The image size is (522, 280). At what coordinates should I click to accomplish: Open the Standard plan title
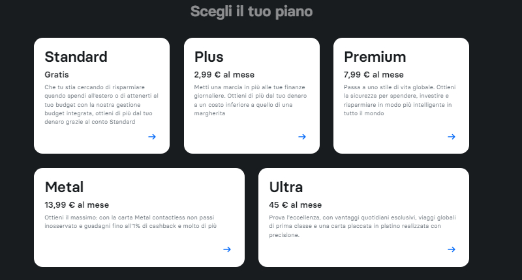pos(76,57)
